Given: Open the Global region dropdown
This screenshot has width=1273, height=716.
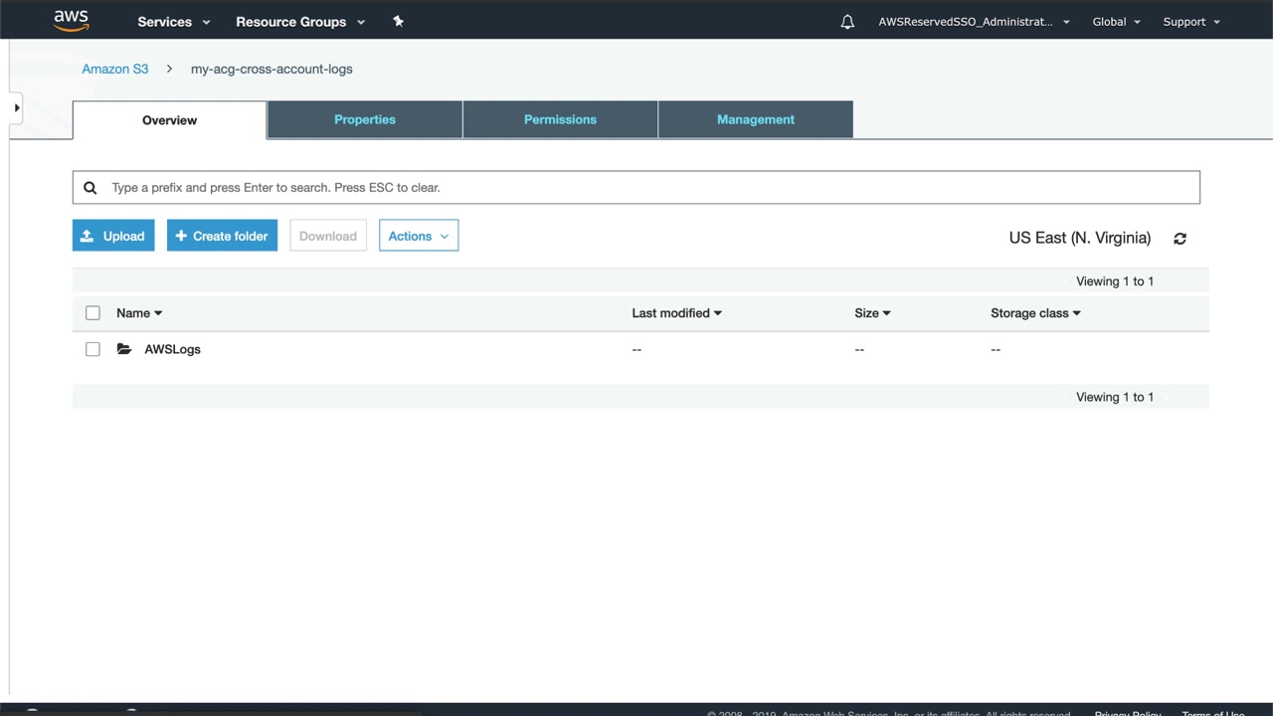Looking at the screenshot, I should [x=1117, y=22].
